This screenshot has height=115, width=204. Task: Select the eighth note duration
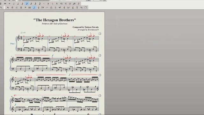[22, 4]
